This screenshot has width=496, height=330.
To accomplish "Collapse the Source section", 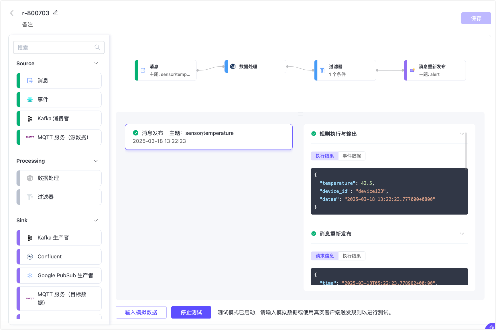I will [x=96, y=63].
